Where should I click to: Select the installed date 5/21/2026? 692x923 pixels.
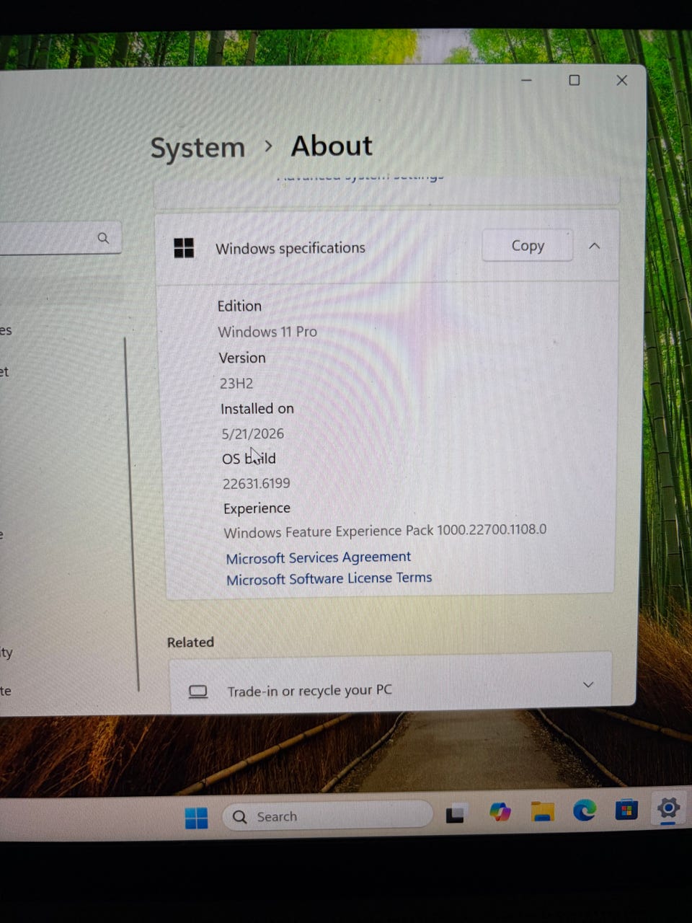(x=253, y=434)
